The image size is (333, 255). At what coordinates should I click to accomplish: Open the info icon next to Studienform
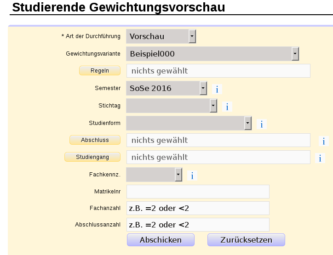261,124
